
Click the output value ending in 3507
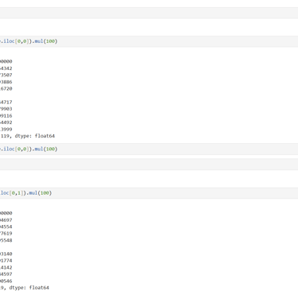pos(6,75)
